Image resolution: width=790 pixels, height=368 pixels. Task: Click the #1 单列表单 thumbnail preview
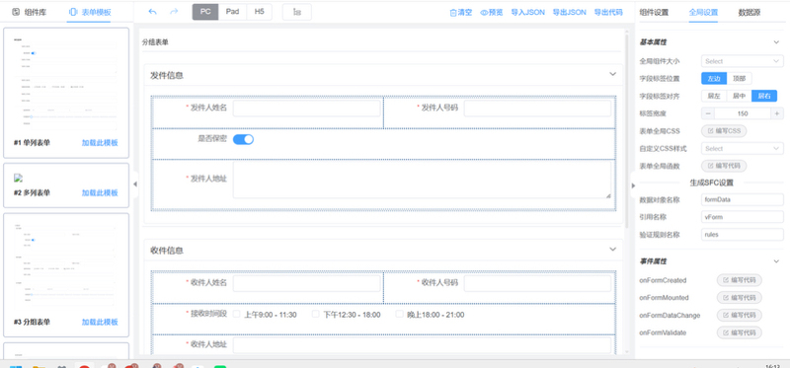click(x=66, y=83)
